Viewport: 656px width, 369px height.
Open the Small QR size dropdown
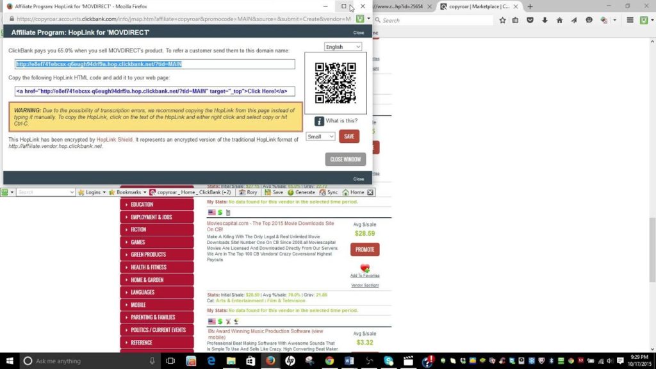pyautogui.click(x=320, y=136)
